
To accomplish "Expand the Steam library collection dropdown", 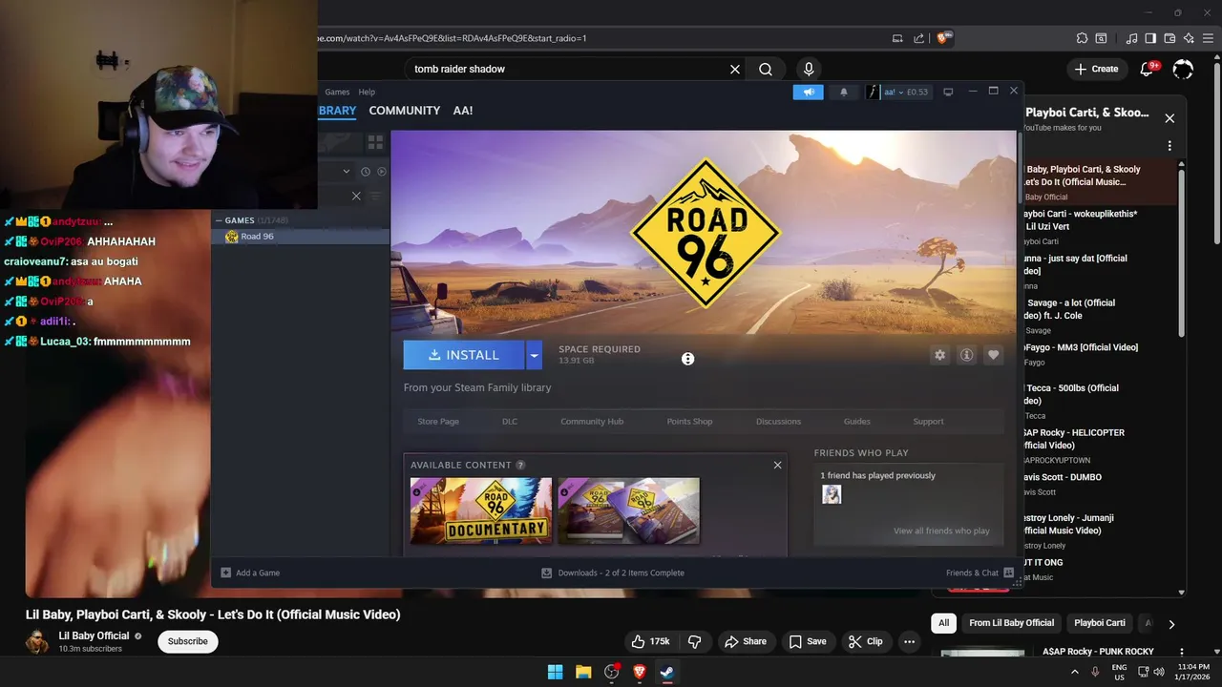I will tap(347, 172).
